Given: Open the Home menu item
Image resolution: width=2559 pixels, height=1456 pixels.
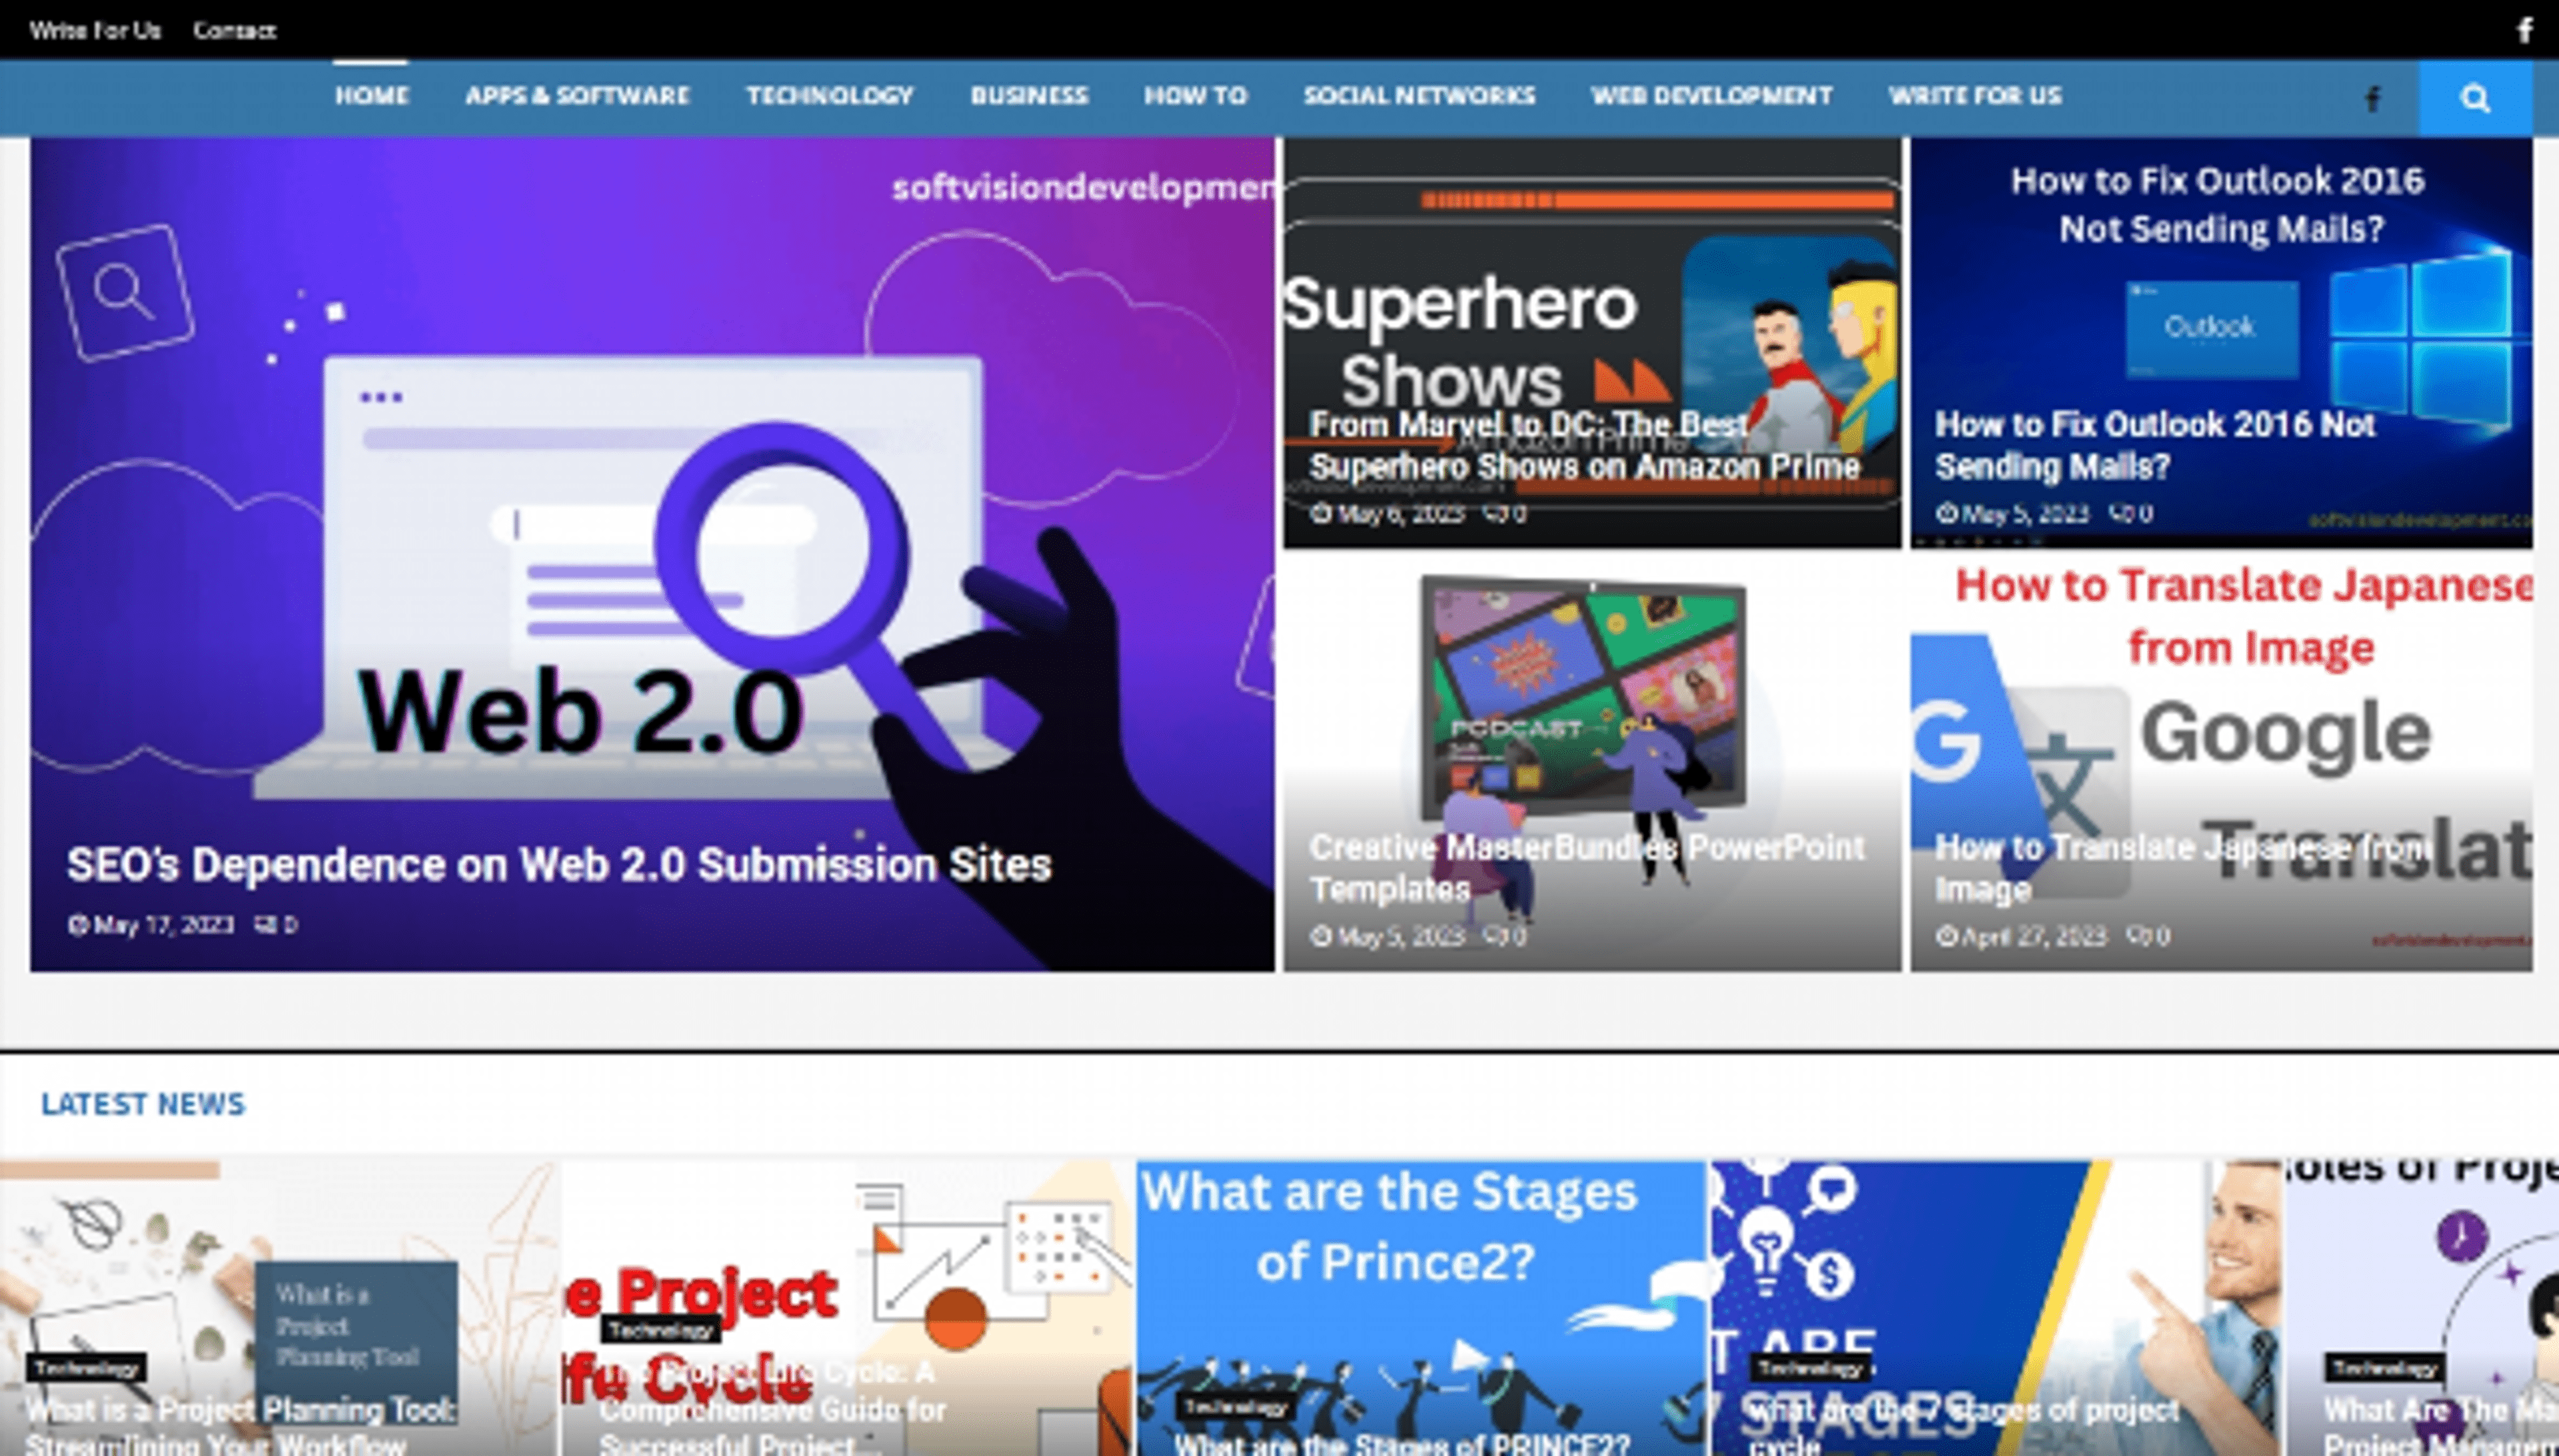Looking at the screenshot, I should coord(371,96).
